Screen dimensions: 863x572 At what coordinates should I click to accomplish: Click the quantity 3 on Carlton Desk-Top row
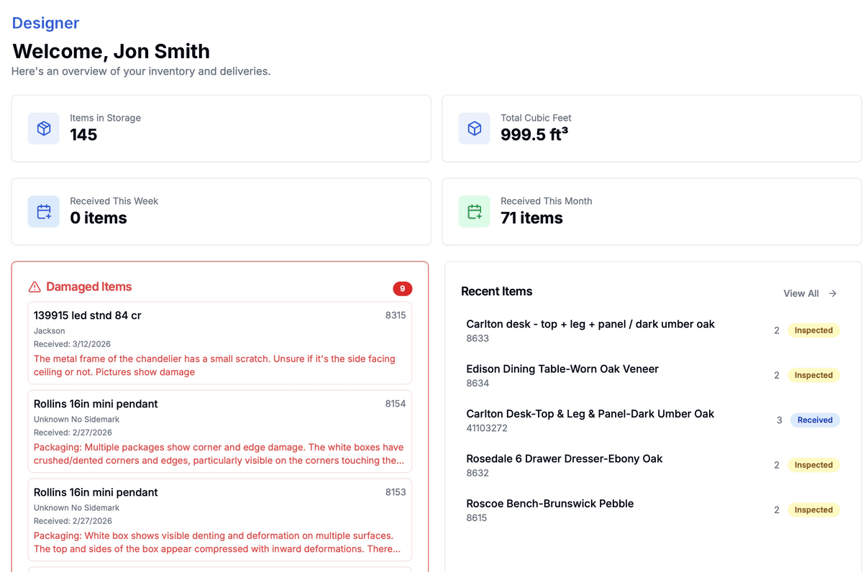pos(779,420)
